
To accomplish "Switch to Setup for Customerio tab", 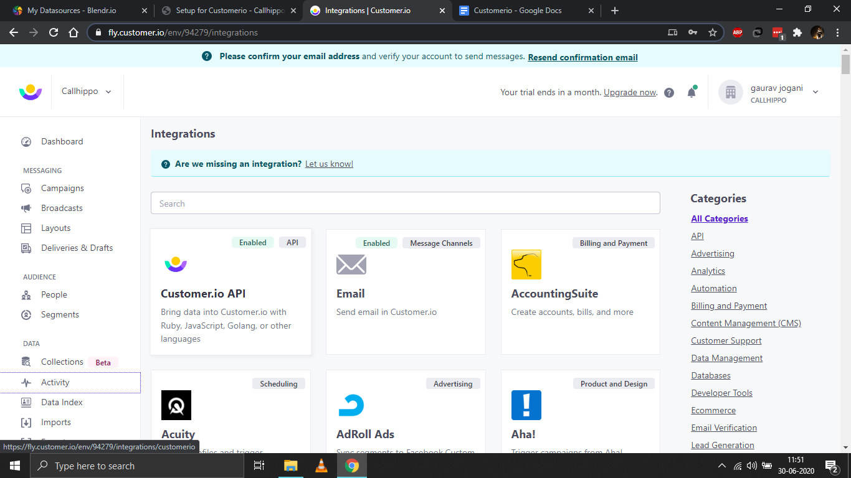I will pos(230,11).
